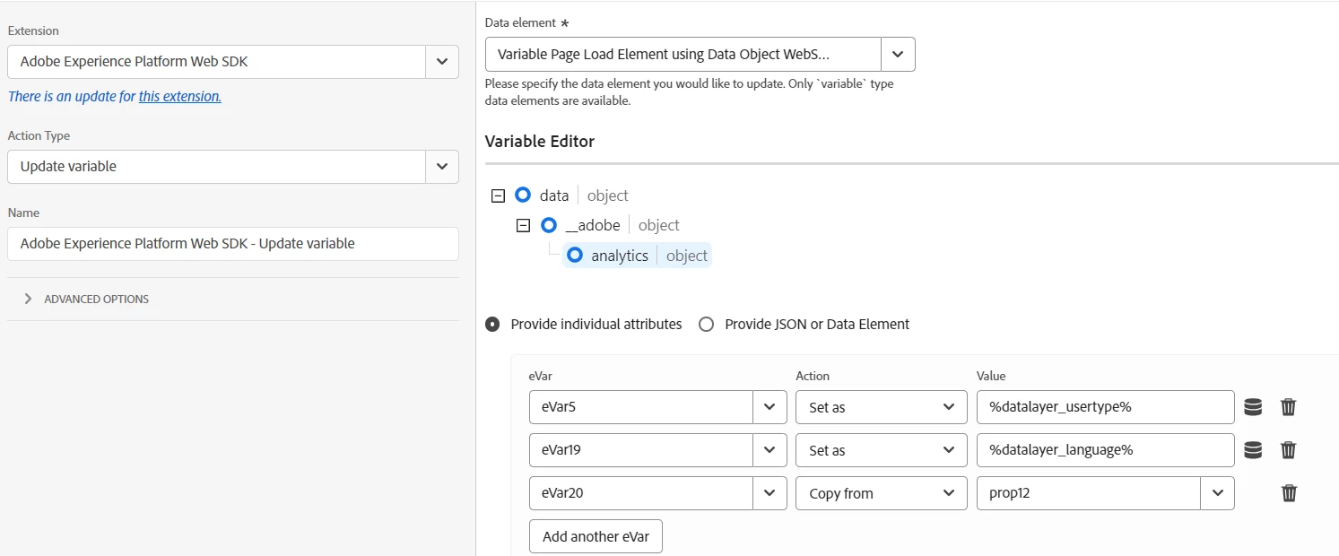Choose Provide individual attributes option
This screenshot has width=1339, height=556.
pos(492,324)
